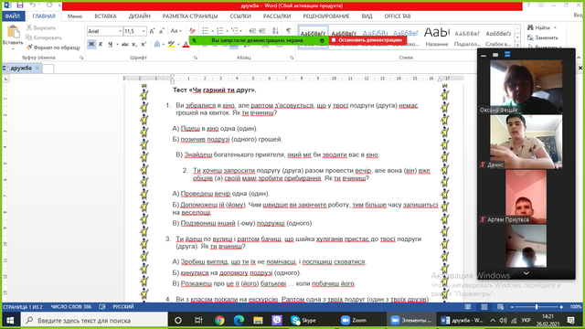Switch Zoom video panel to gallery view
Viewport: 585px width, 329px height.
[507, 55]
